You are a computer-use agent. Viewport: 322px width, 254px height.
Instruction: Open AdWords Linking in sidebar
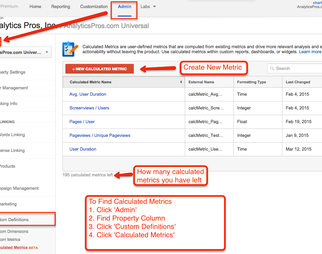pos(12,135)
